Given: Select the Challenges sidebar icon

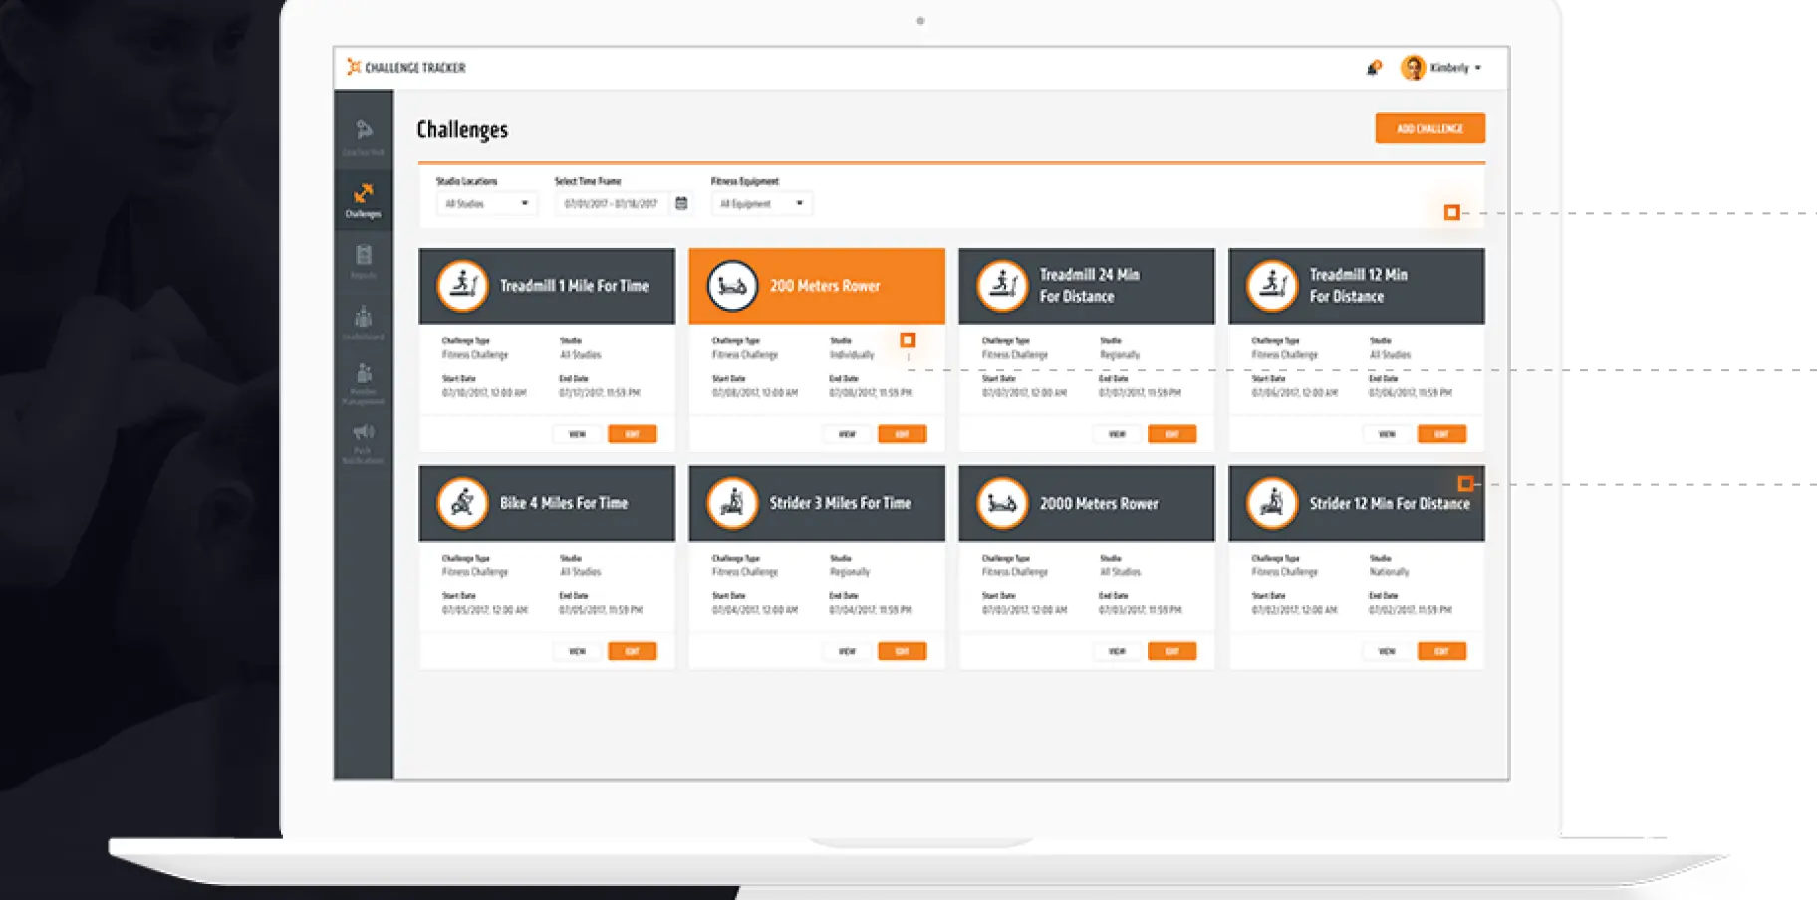Looking at the screenshot, I should point(364,196).
